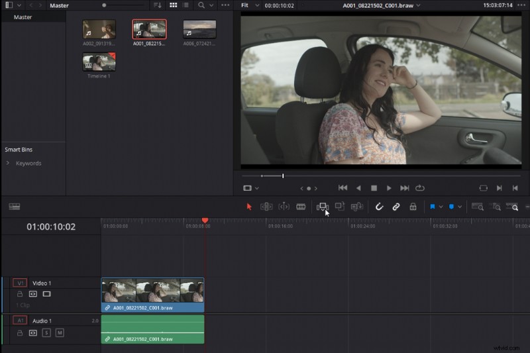Screen dimensions: 530x353
Task: Toggle loop playback in viewer
Action: 420,188
